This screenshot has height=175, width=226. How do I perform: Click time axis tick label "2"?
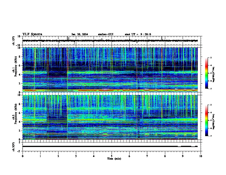click(x=58, y=156)
